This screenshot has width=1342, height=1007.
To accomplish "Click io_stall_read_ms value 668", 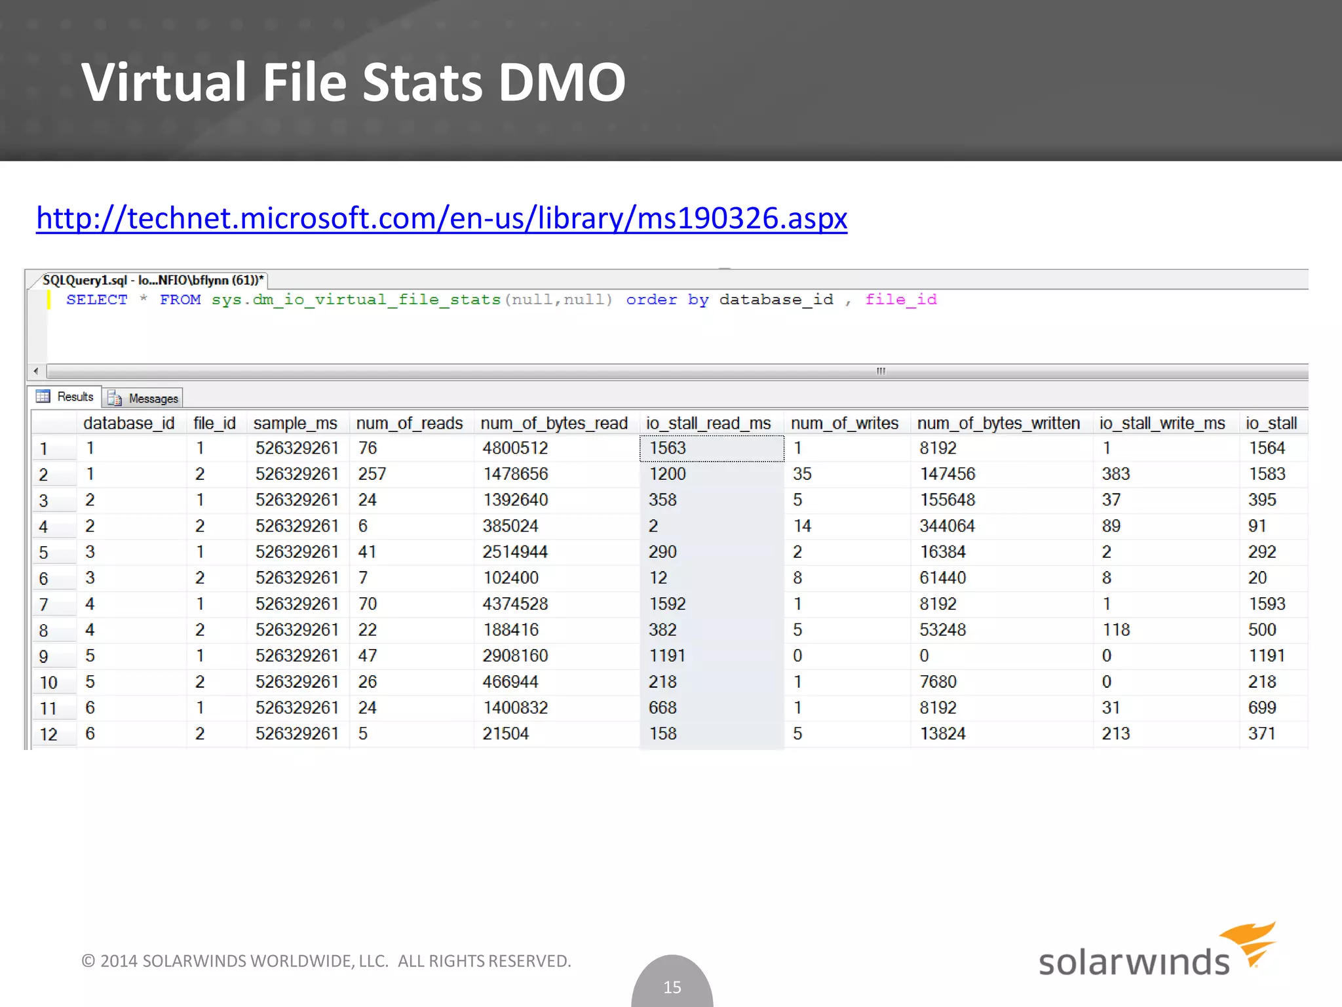I will point(662,708).
